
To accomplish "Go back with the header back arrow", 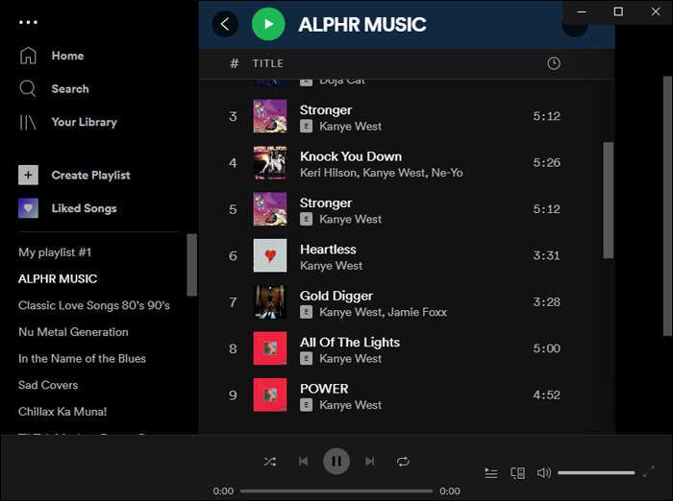I will pos(225,24).
